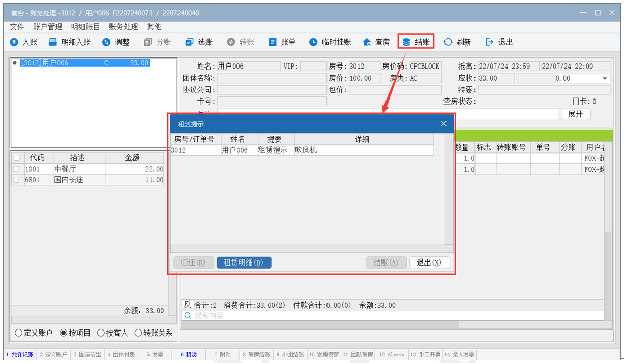Viewport: 624px width, 363px height.
Task: Click the 描述 column header
Action: pos(80,158)
